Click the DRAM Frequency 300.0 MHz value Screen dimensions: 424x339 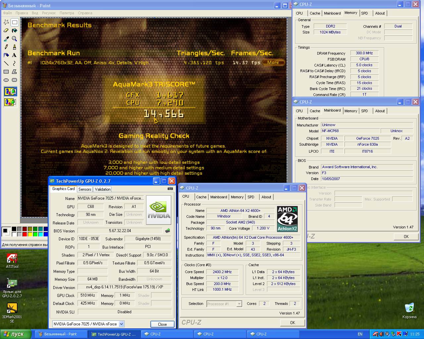tap(364, 53)
